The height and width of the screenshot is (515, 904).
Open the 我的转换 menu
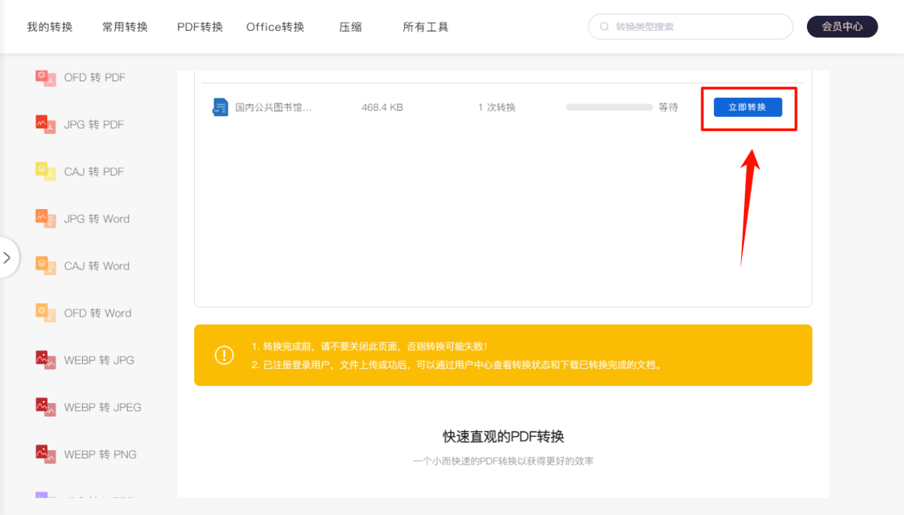(x=50, y=27)
